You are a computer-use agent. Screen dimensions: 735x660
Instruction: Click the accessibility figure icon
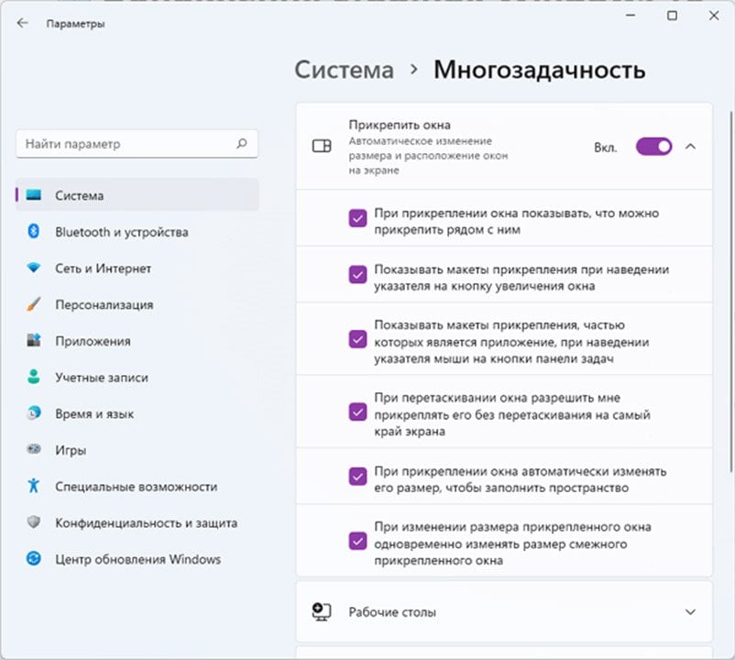(x=33, y=486)
